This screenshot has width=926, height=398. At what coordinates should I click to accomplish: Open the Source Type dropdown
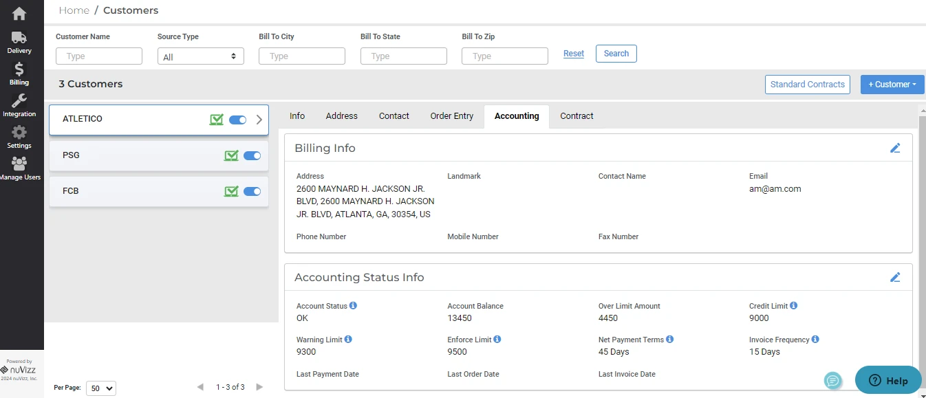coord(200,56)
